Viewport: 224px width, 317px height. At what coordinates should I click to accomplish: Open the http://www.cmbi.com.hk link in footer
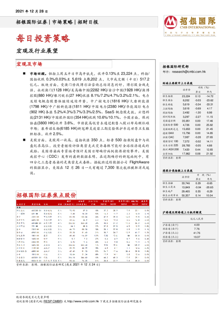(x=83, y=302)
